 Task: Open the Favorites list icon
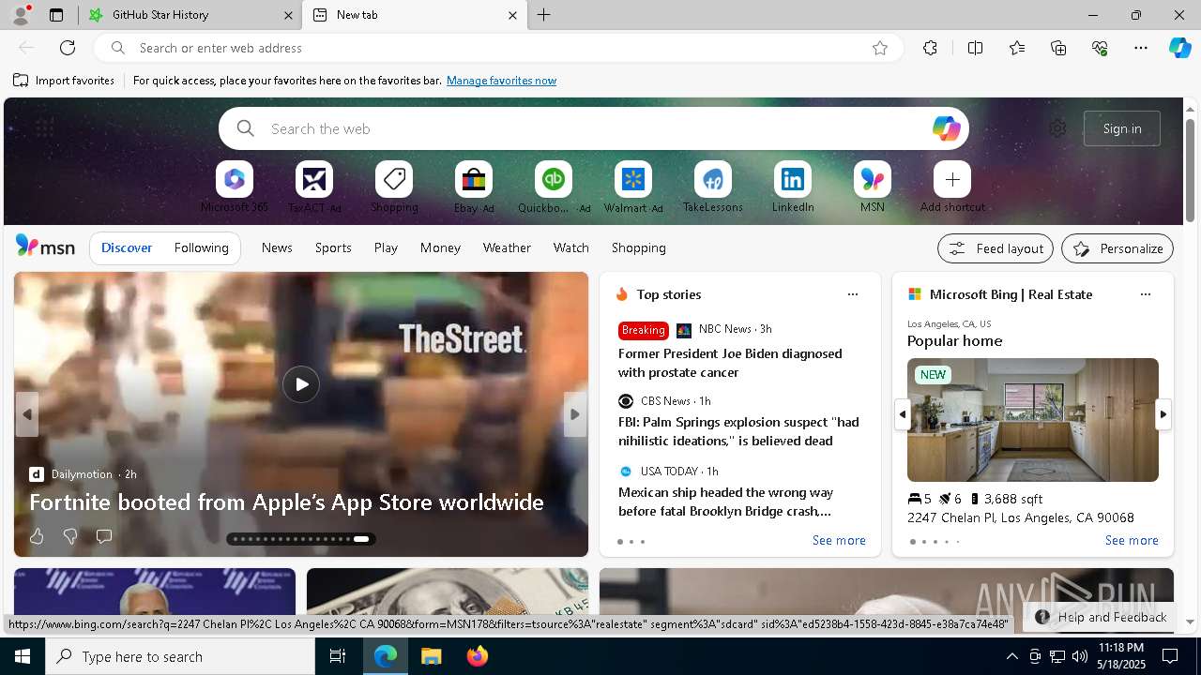(1017, 48)
